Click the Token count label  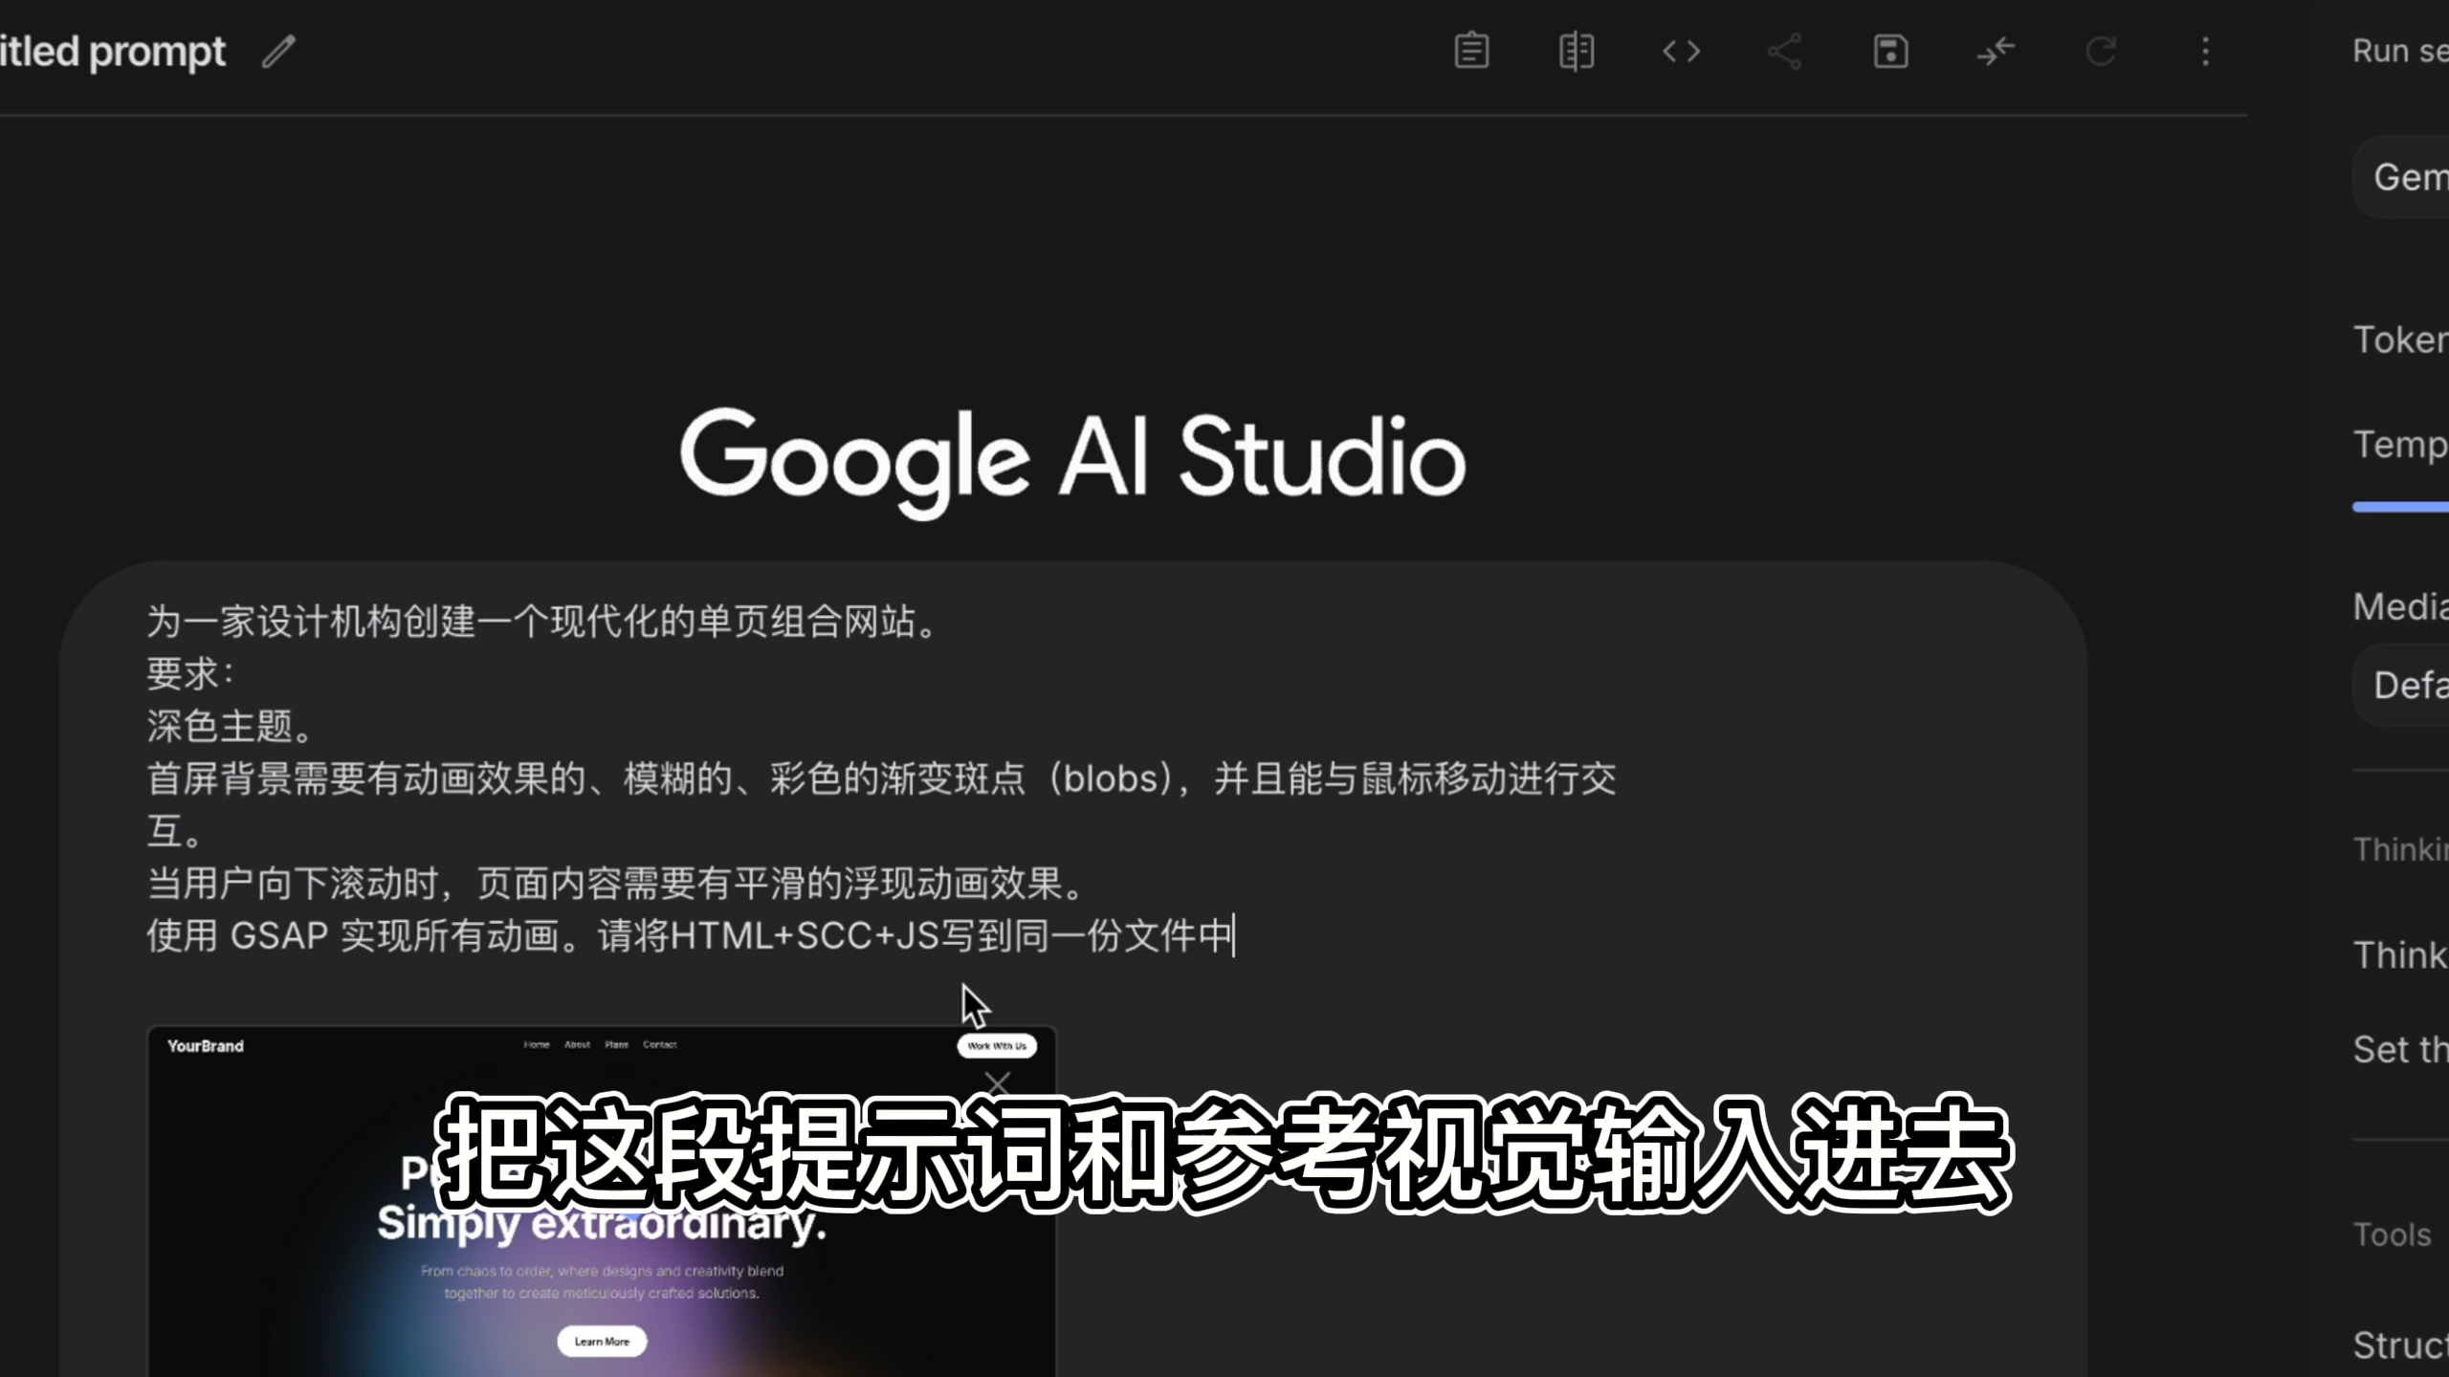[x=2400, y=339]
